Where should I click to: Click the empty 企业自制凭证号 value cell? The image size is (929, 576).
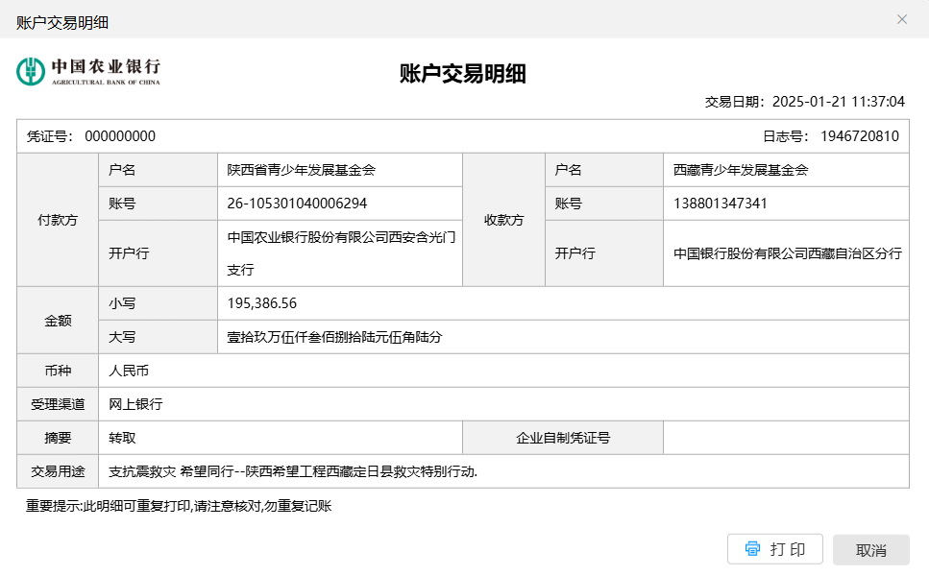click(786, 438)
